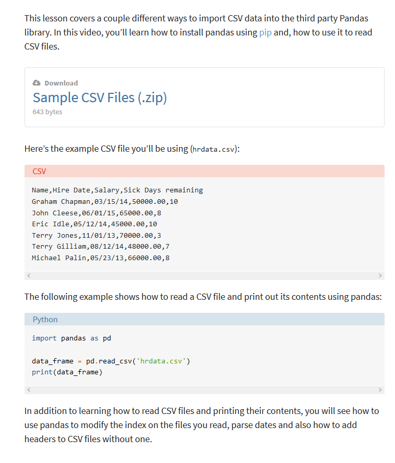This screenshot has width=395, height=463.
Task: Click the Terry Jones data line
Action: (96, 235)
